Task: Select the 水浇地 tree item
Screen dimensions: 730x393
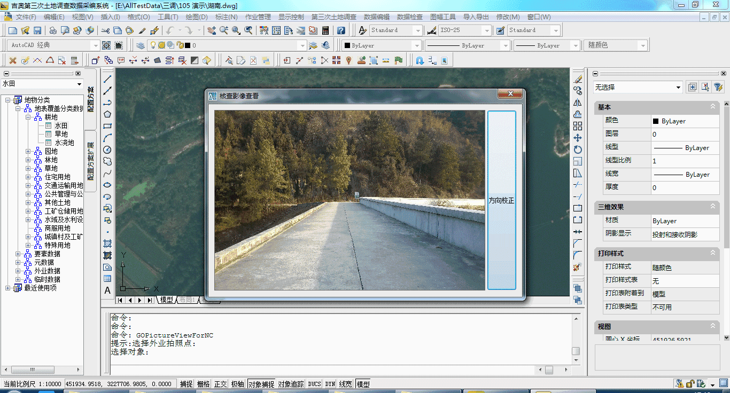Action: pos(65,143)
